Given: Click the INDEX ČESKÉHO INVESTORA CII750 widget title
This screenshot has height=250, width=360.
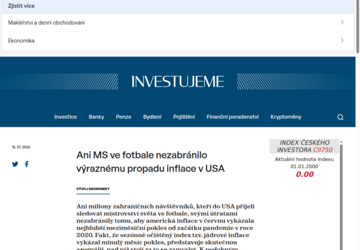Looking at the screenshot, I should click(x=304, y=146).
